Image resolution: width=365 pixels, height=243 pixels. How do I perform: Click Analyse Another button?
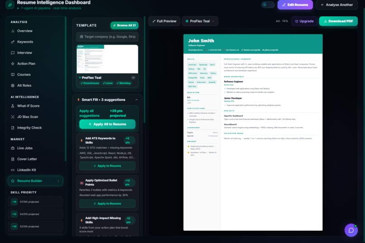click(x=336, y=5)
